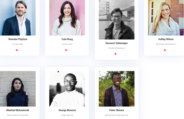184x119 pixels.
Task: Click Peter Okwara's profile photo
Action: point(117,89)
